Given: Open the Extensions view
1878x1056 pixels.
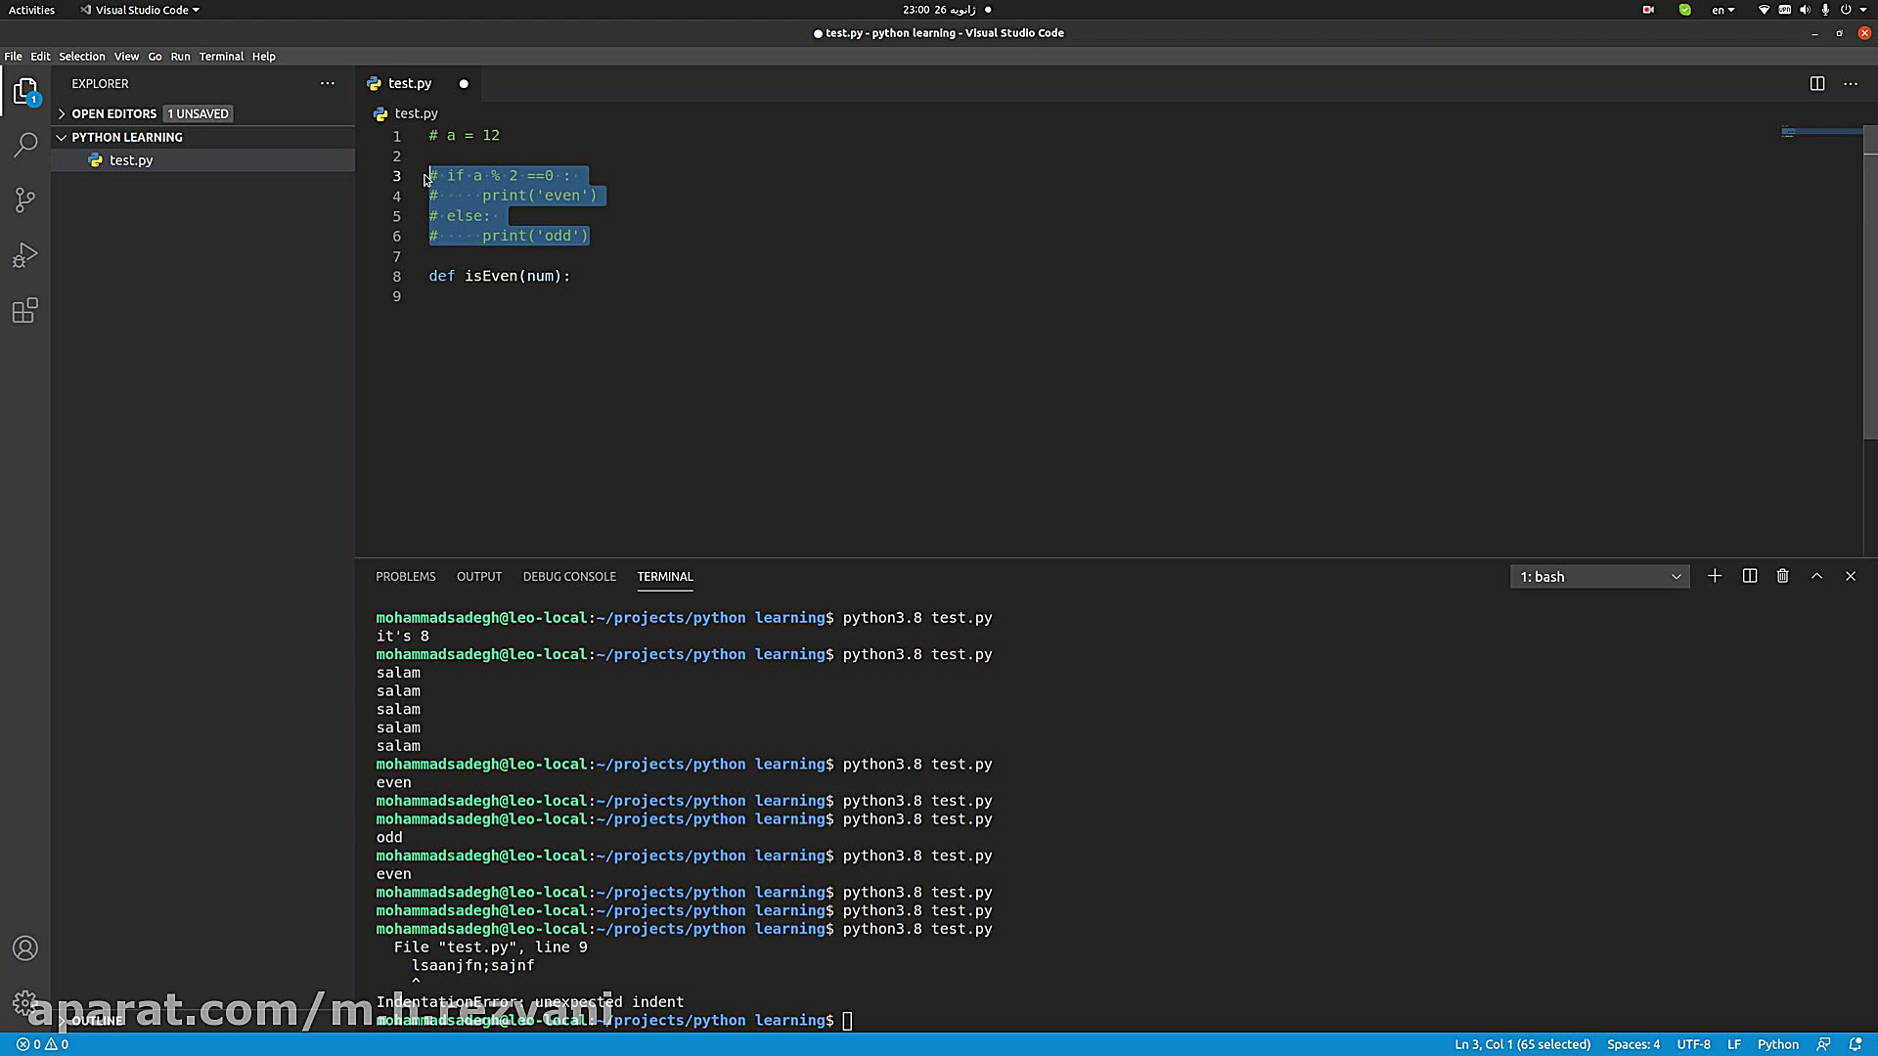Looking at the screenshot, I should click(25, 311).
